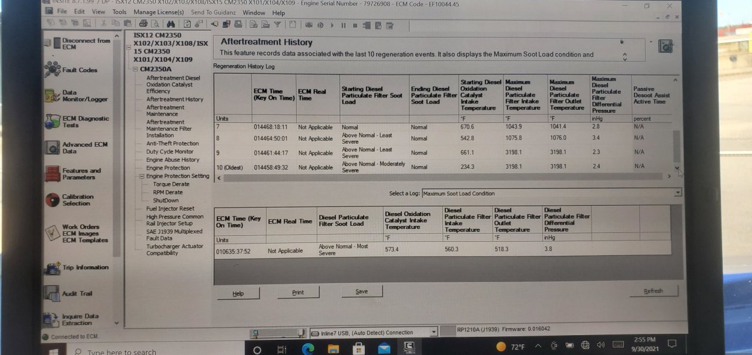752x355 pixels.
Task: Select Aftertreatment Diesel Oxidation Catalyst Efficiency
Action: pos(173,84)
